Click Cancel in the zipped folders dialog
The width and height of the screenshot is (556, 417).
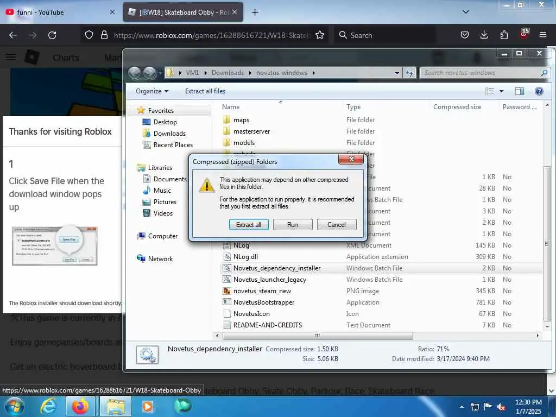[337, 224]
